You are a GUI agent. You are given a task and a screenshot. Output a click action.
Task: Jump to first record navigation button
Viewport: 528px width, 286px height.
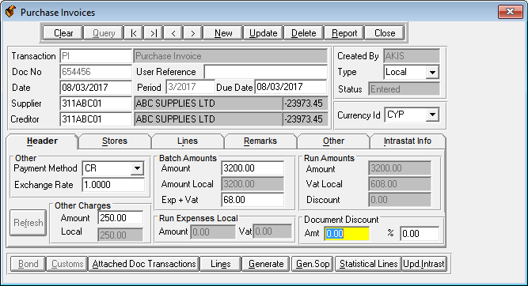pyautogui.click(x=133, y=33)
